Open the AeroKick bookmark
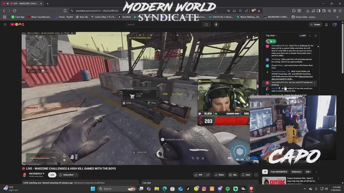Viewport: 344px width, 193px height. (x=125, y=17)
